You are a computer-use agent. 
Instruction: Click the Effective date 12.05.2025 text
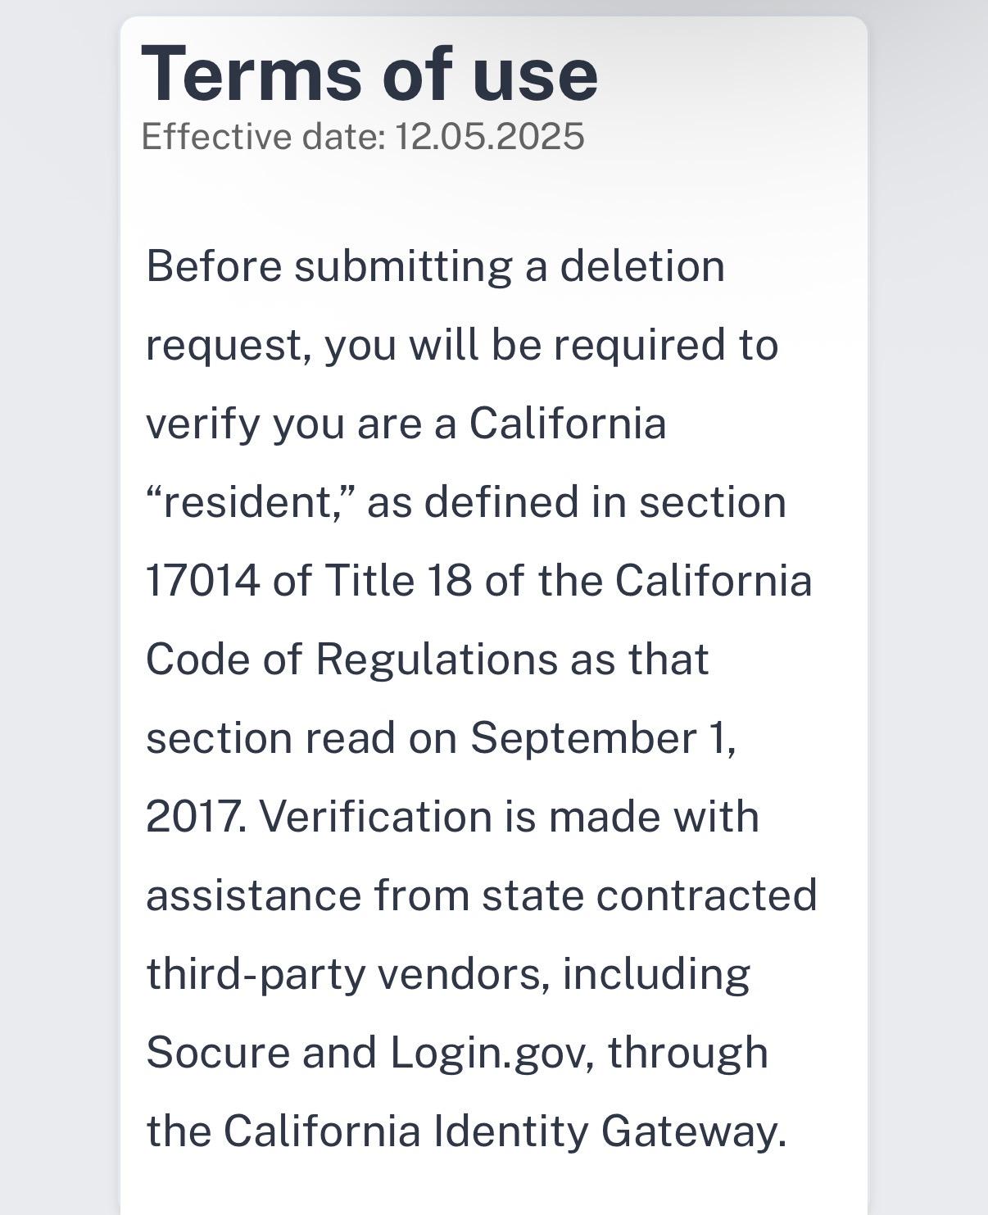tap(363, 136)
